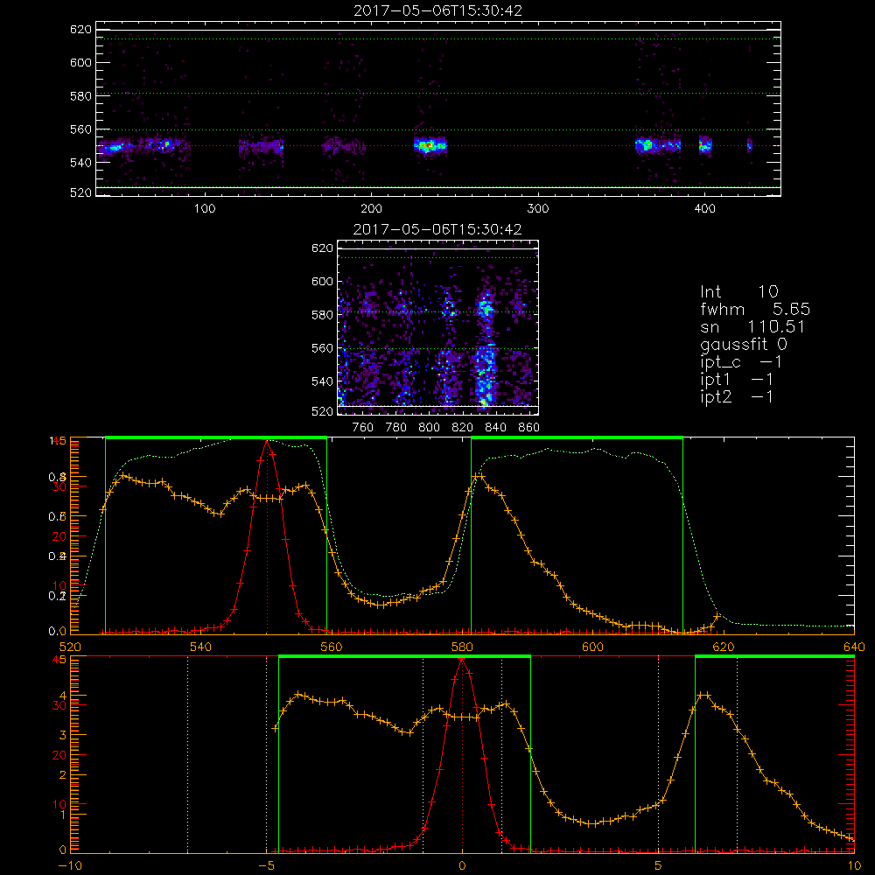875x875 pixels.
Task: Click the red Gaussian peak apex in upper profile plot
Action: 267,441
